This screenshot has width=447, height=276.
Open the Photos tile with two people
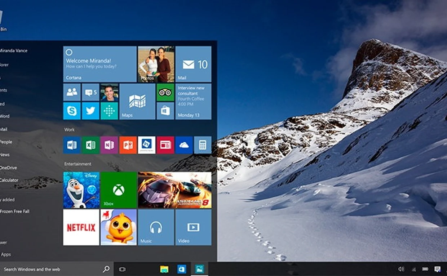(x=156, y=64)
